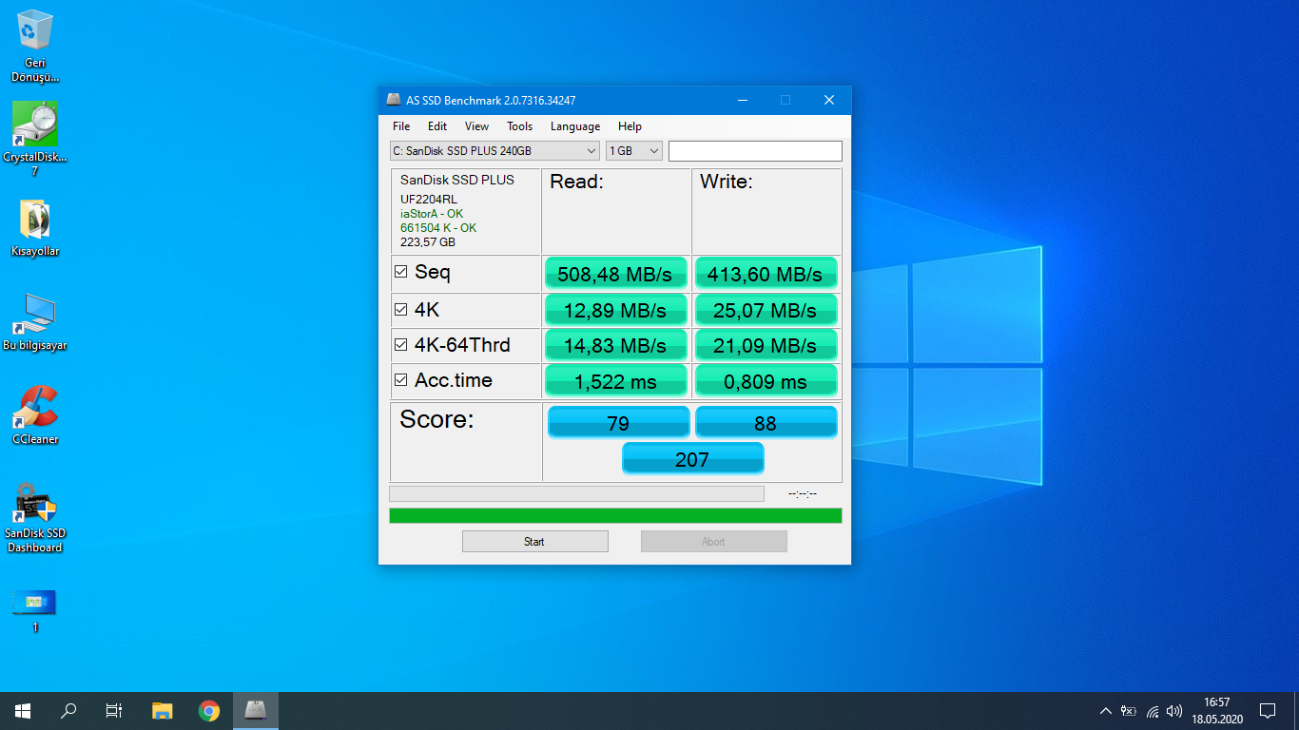The width and height of the screenshot is (1299, 730).
Task: Click the 661504 K - OK alignment text
Action: click(438, 228)
